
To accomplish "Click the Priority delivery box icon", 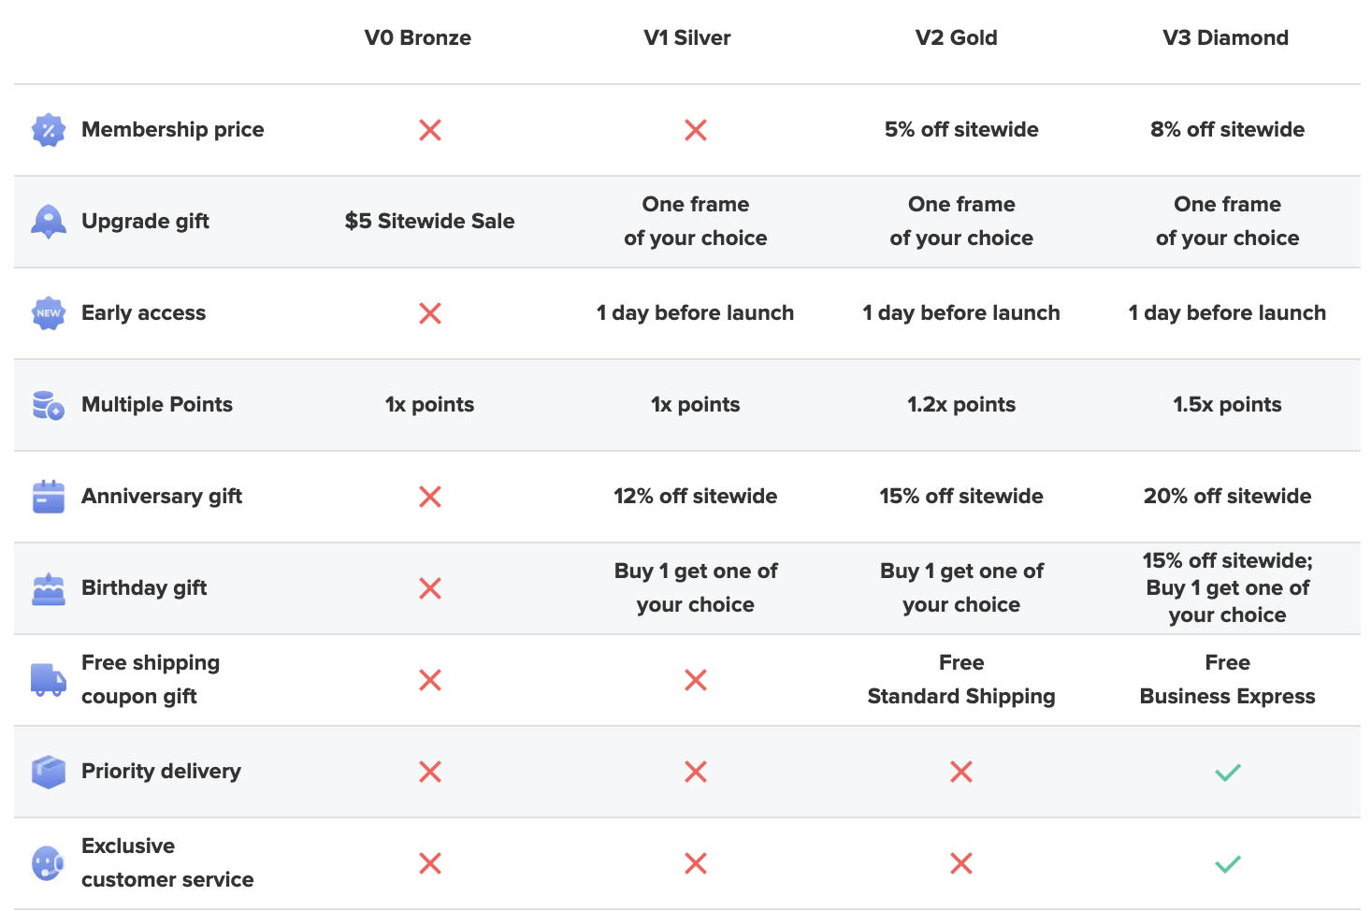I will point(49,772).
